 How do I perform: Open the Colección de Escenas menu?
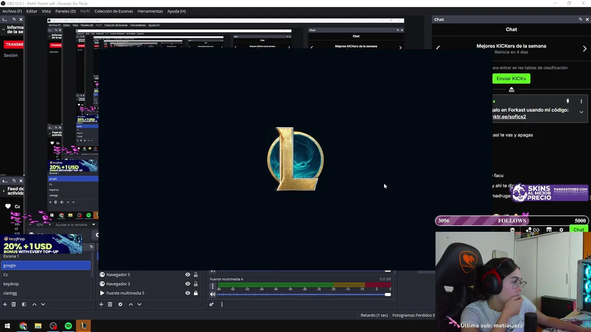tap(114, 11)
